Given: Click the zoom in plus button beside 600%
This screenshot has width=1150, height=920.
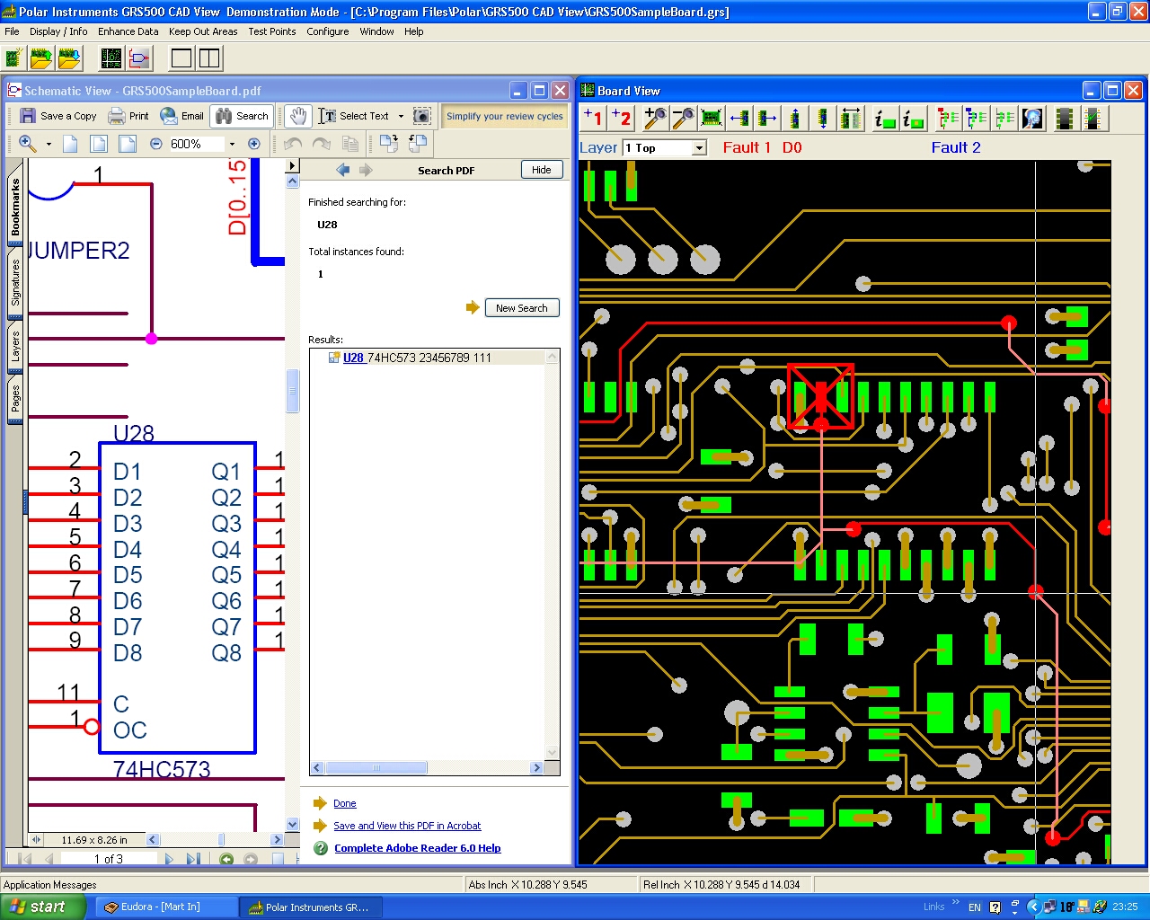Looking at the screenshot, I should click(x=254, y=144).
